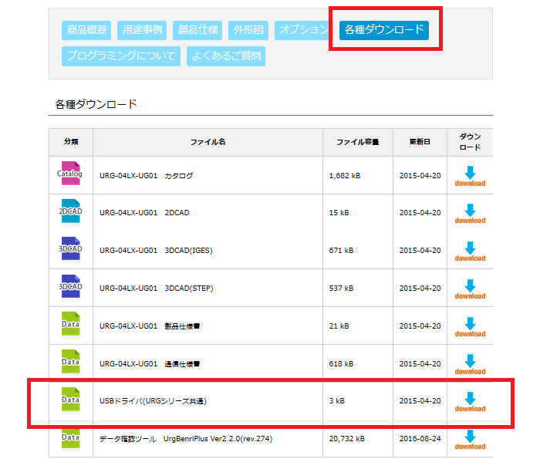Click データ確認ツール UrgBenriPlus file name
This screenshot has height=459, width=540.
pyautogui.click(x=186, y=439)
